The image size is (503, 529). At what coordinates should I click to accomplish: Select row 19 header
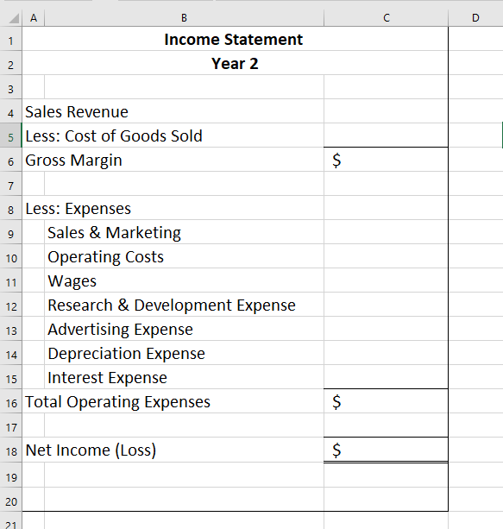[11, 475]
